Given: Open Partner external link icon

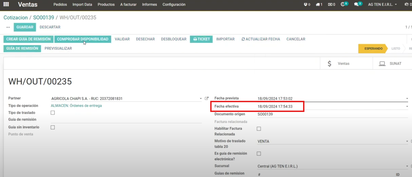Looking at the screenshot, I should click(x=207, y=99).
